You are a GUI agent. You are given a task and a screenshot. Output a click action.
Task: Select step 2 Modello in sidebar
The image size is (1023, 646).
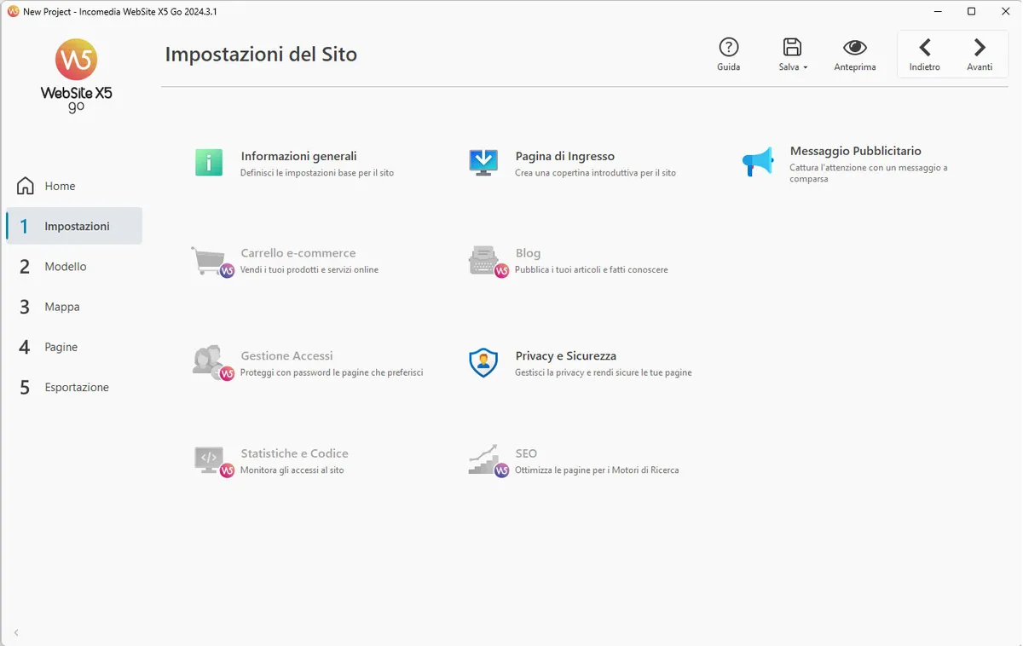[74, 266]
